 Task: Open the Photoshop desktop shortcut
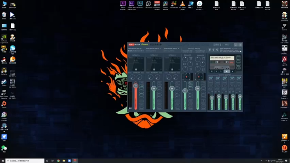coord(140,5)
